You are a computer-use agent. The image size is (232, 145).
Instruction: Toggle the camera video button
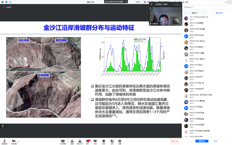[x=14, y=142]
